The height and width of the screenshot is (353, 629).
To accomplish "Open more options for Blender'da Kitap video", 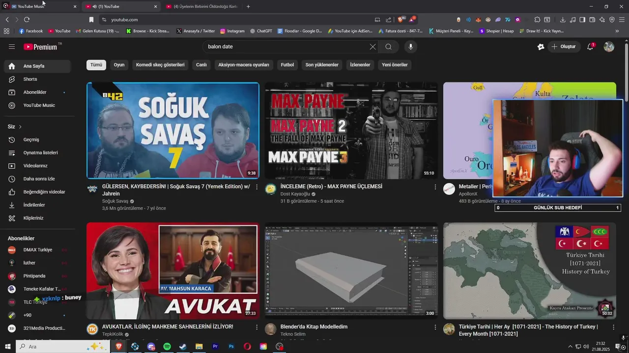I will tap(435, 327).
